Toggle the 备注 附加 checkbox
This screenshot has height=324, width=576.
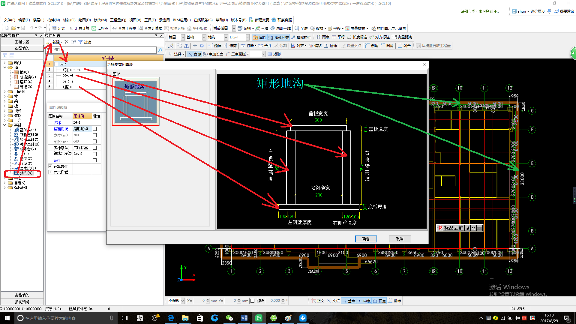pos(94,160)
